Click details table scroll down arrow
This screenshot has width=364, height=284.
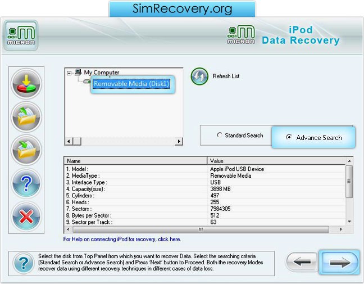tap(349, 222)
